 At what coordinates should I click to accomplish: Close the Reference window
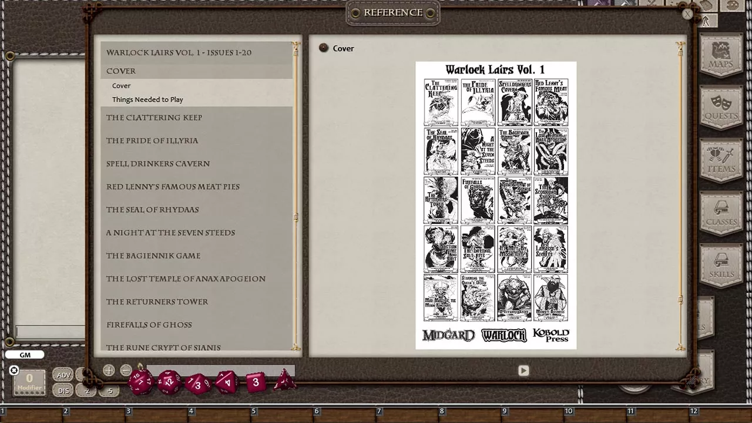(687, 14)
